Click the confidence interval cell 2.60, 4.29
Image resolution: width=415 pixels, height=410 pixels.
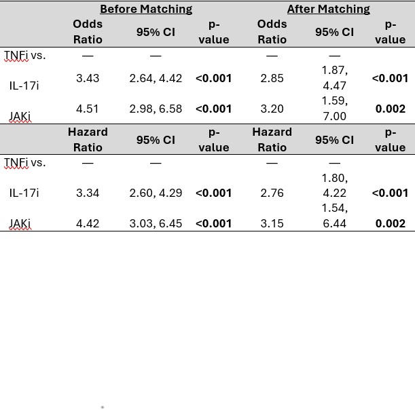156,193
